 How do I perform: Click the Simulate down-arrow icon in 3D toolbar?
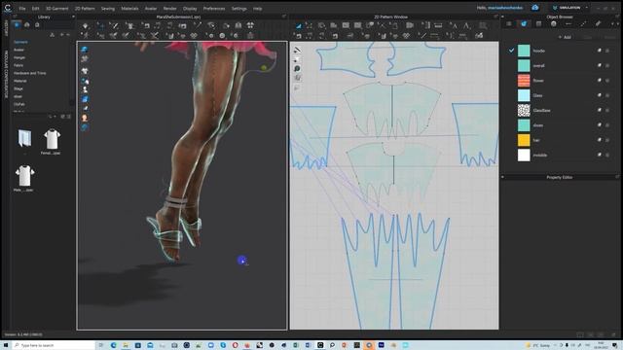[x=85, y=26]
